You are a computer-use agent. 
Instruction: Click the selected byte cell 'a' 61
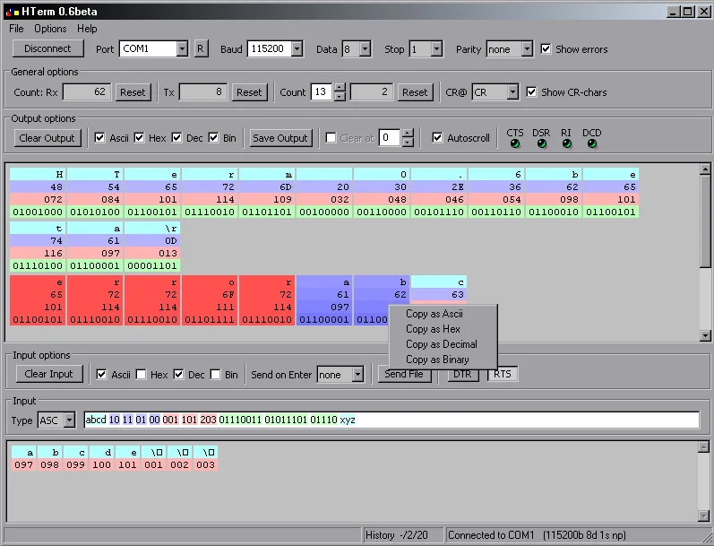tap(324, 300)
